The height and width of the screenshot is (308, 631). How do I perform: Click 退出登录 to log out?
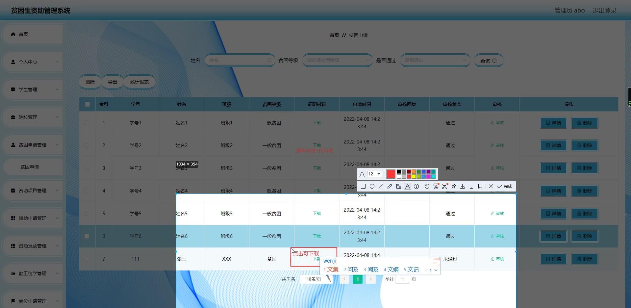coord(605,11)
